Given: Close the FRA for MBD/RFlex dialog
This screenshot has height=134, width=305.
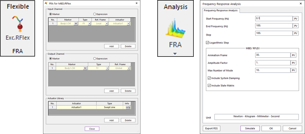Looking at the screenshot, I should pos(137,3).
